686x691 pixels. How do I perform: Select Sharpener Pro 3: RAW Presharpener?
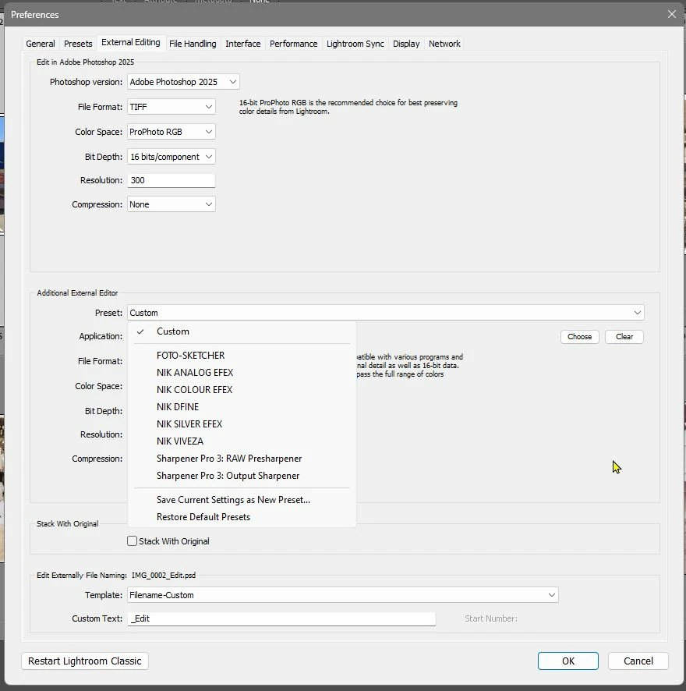click(x=242, y=459)
